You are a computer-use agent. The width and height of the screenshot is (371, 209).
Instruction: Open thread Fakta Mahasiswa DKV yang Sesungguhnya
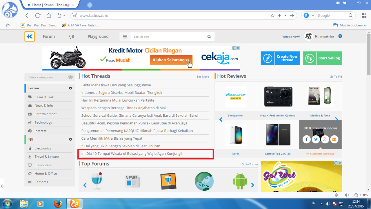pos(116,85)
